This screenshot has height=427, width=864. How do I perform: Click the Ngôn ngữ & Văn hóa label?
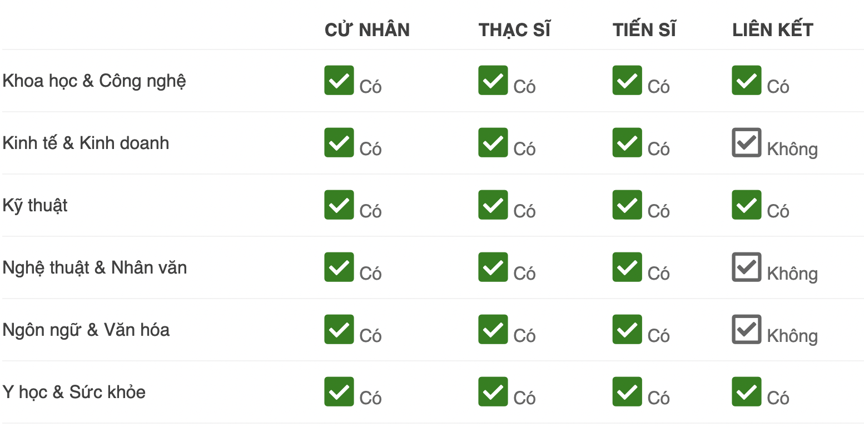[86, 330]
